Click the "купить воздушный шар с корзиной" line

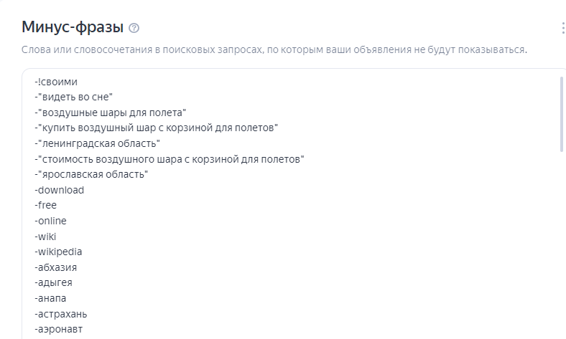(x=156, y=128)
